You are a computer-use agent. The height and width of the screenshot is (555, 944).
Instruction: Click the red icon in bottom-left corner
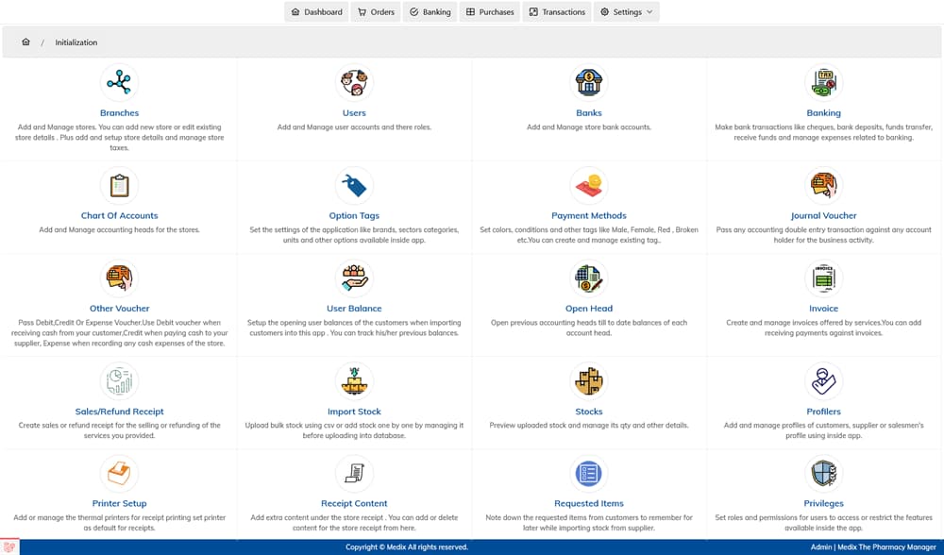coord(9,547)
